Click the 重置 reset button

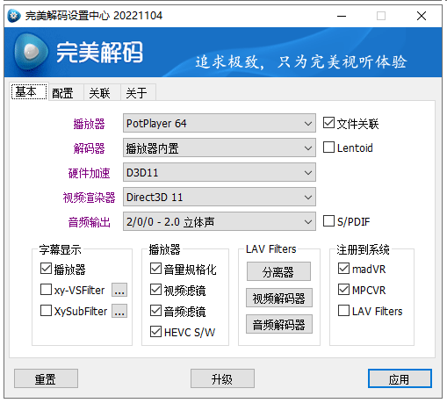[46, 378]
